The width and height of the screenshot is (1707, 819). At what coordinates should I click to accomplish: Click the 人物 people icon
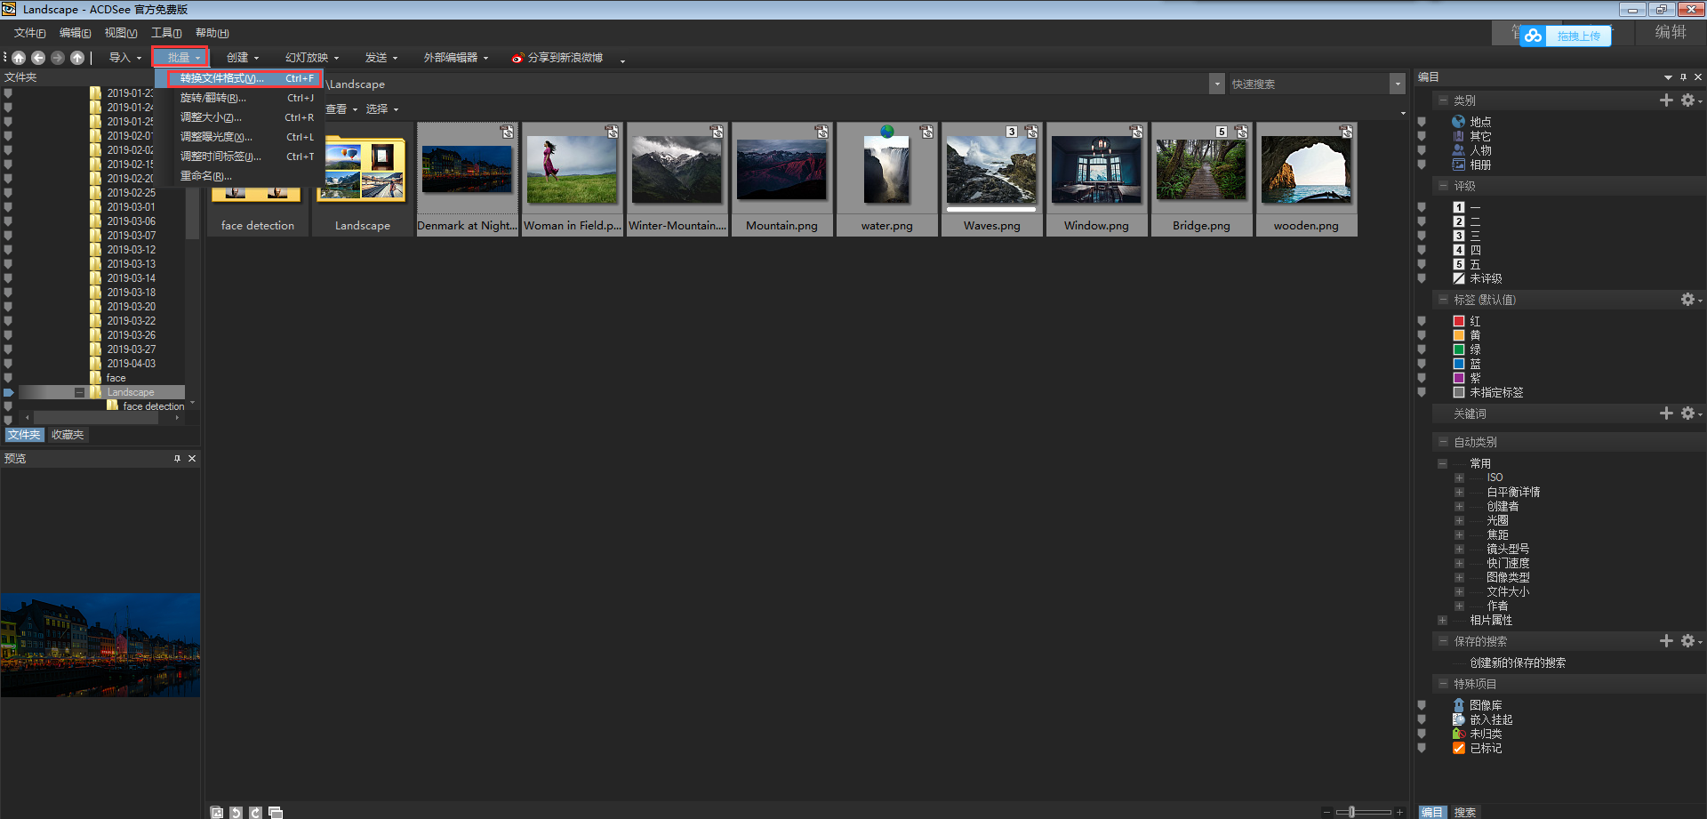pos(1459,150)
